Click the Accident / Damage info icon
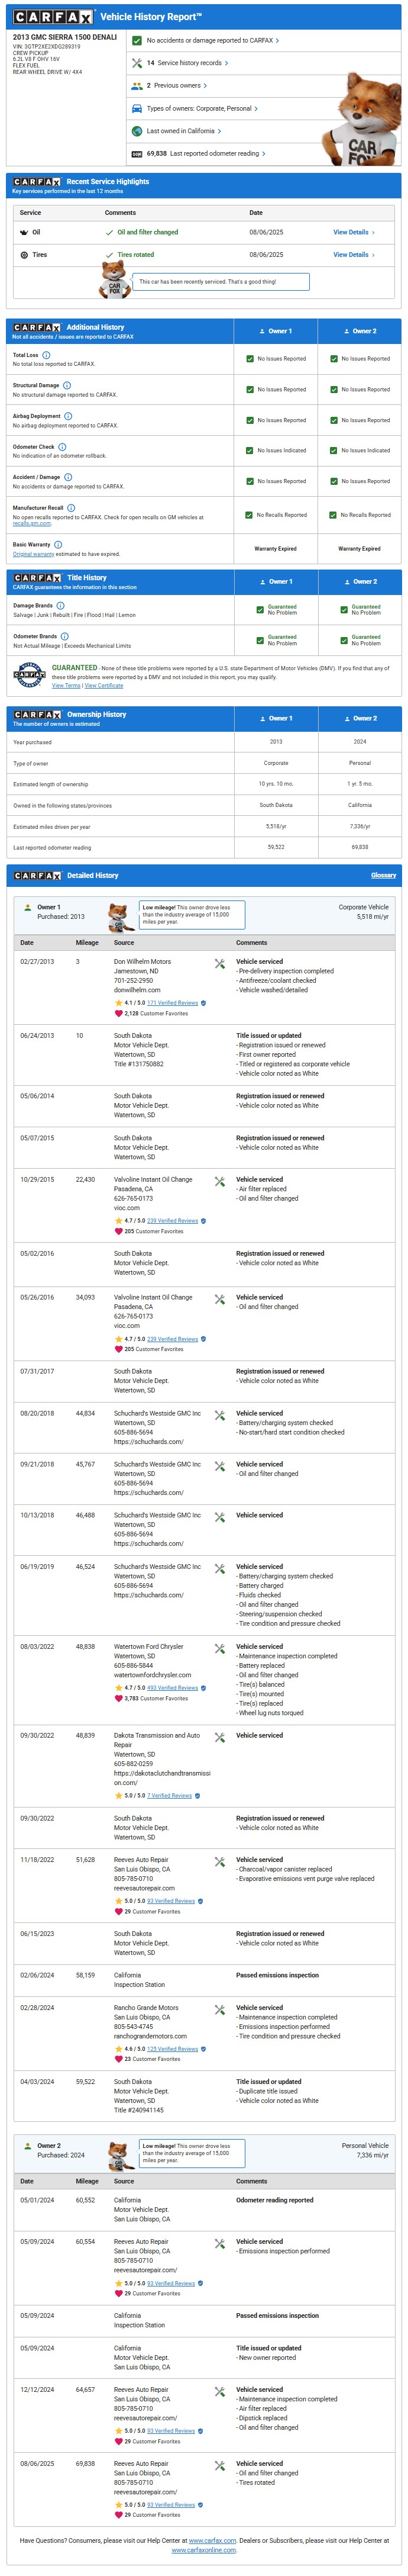Screen dimensions: 408x2576 [68, 477]
